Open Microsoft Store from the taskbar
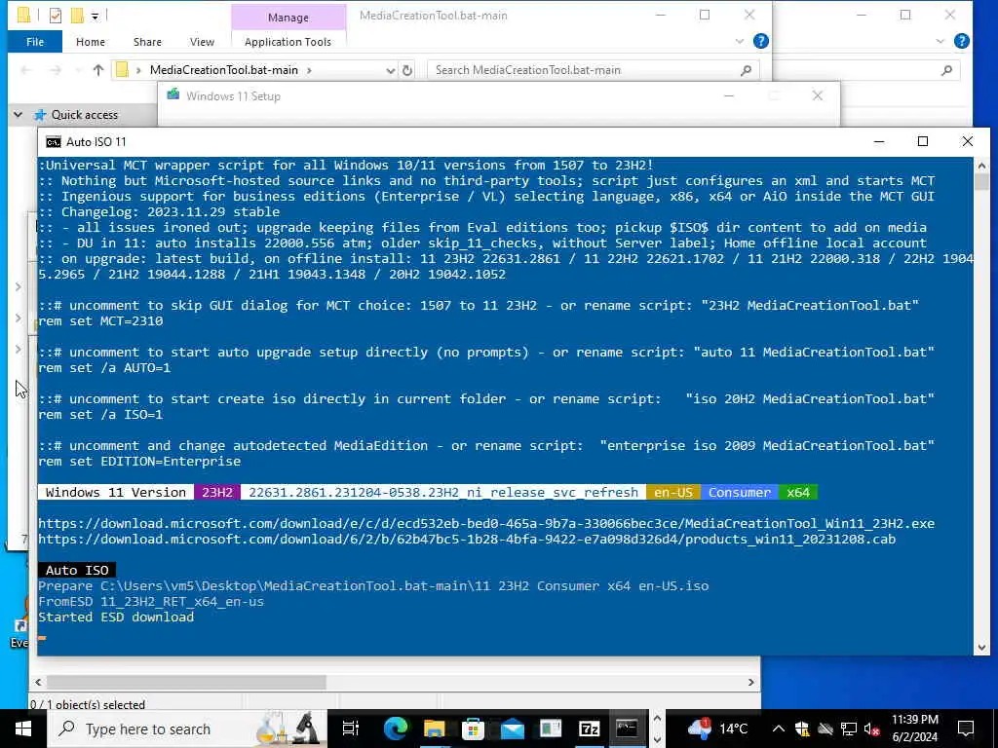Viewport: 998px width, 748px height. [x=473, y=729]
